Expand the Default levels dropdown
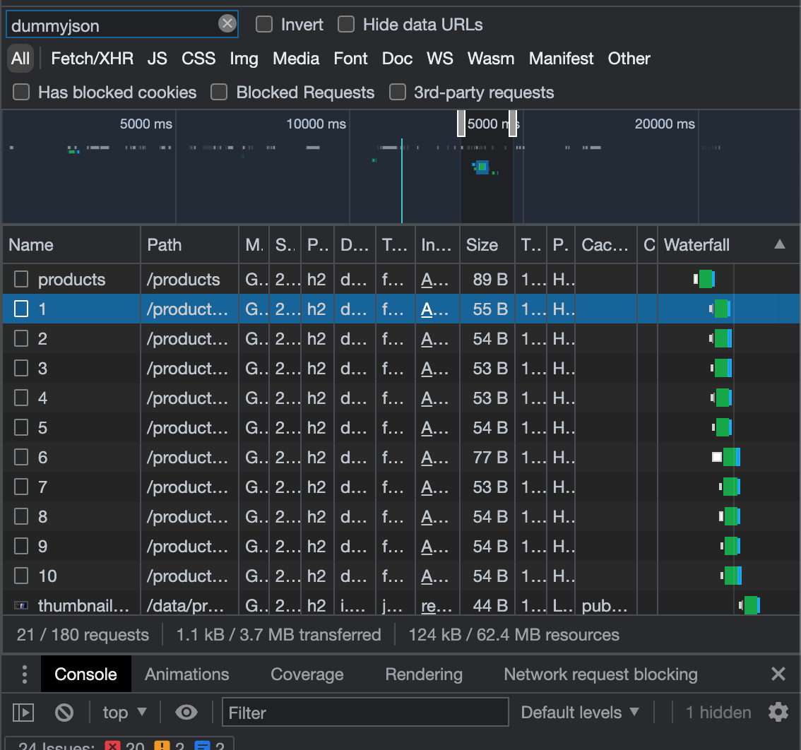801x750 pixels. click(x=579, y=713)
